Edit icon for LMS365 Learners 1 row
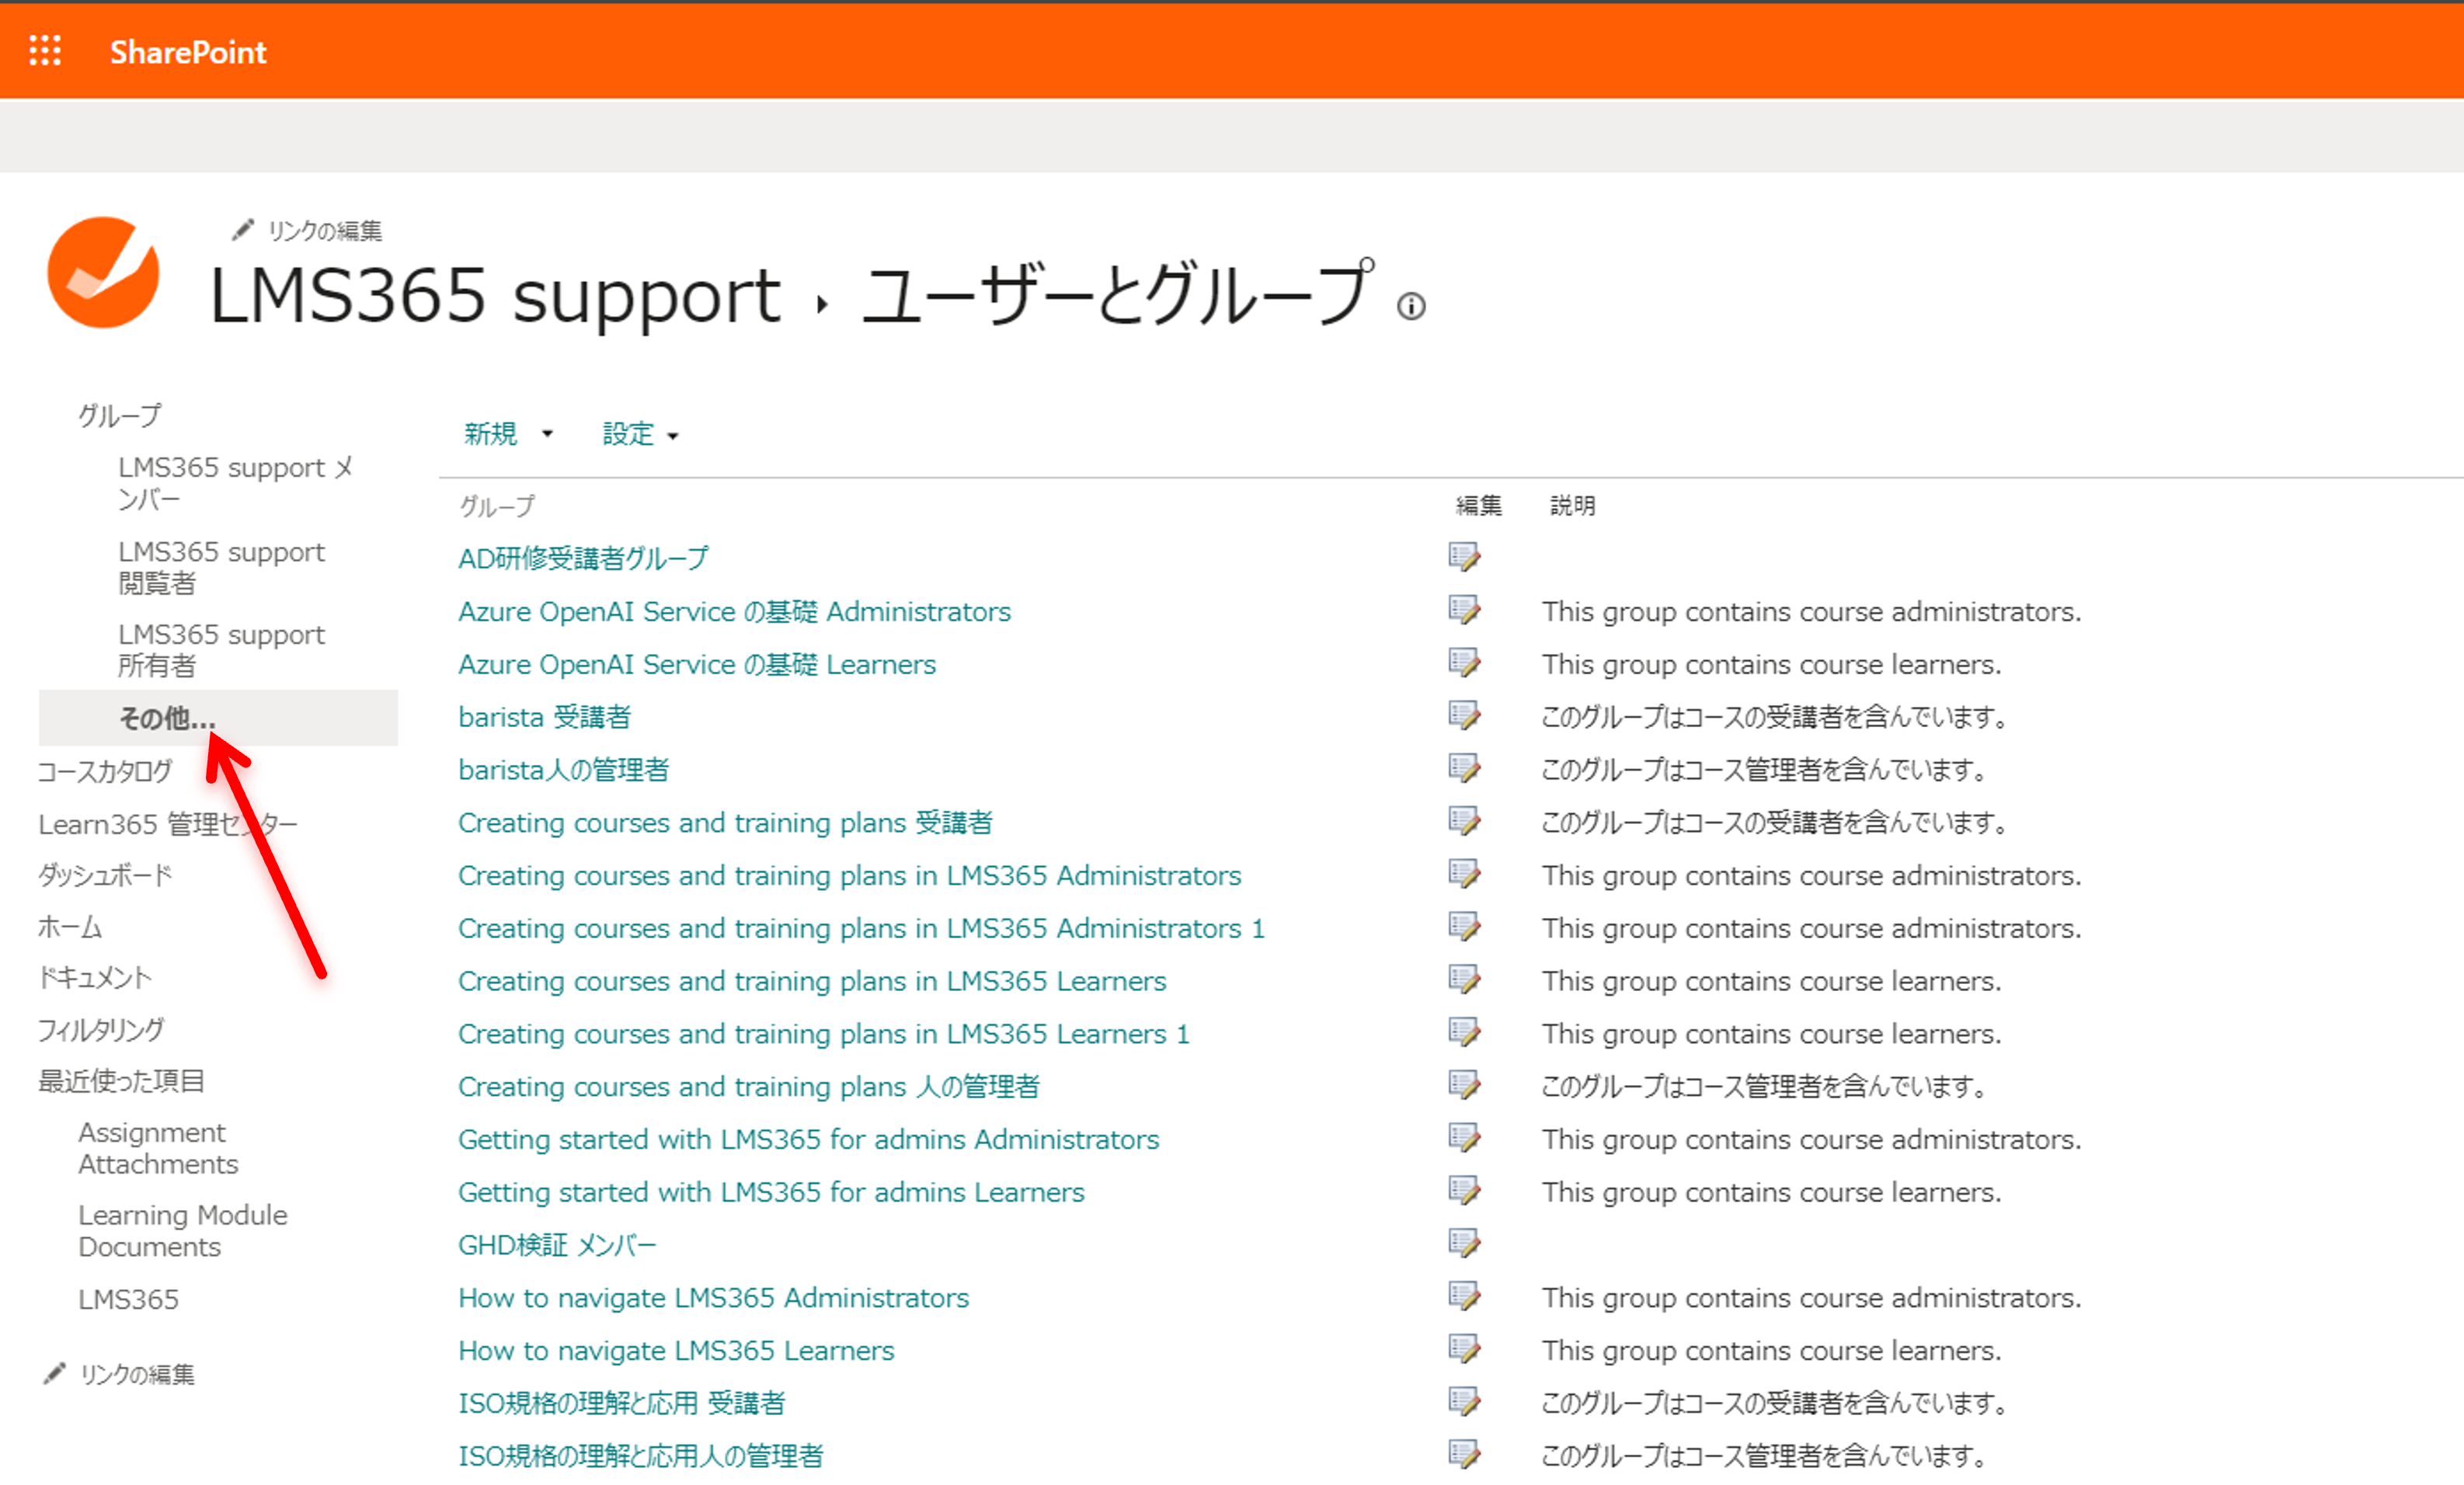 click(1464, 1032)
